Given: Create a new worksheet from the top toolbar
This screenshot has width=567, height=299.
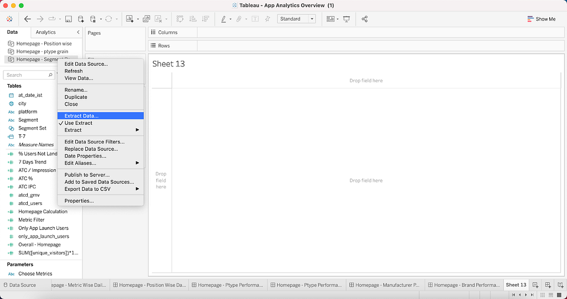Looking at the screenshot, I should click(130, 19).
